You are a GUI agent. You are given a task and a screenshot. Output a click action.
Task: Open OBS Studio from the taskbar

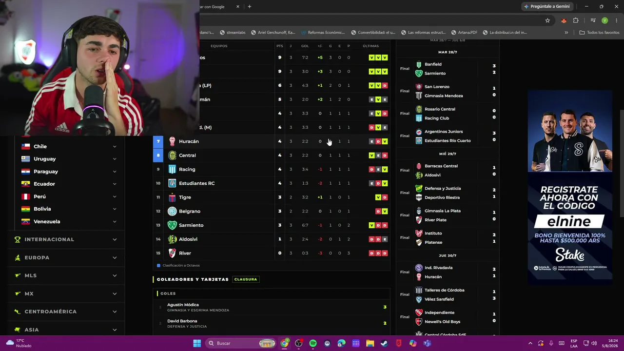pyautogui.click(x=299, y=343)
